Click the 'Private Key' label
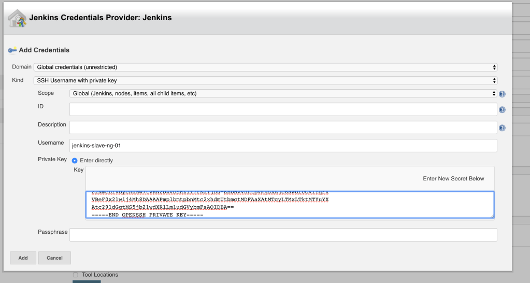Viewport: 530px width, 283px height. (52, 159)
